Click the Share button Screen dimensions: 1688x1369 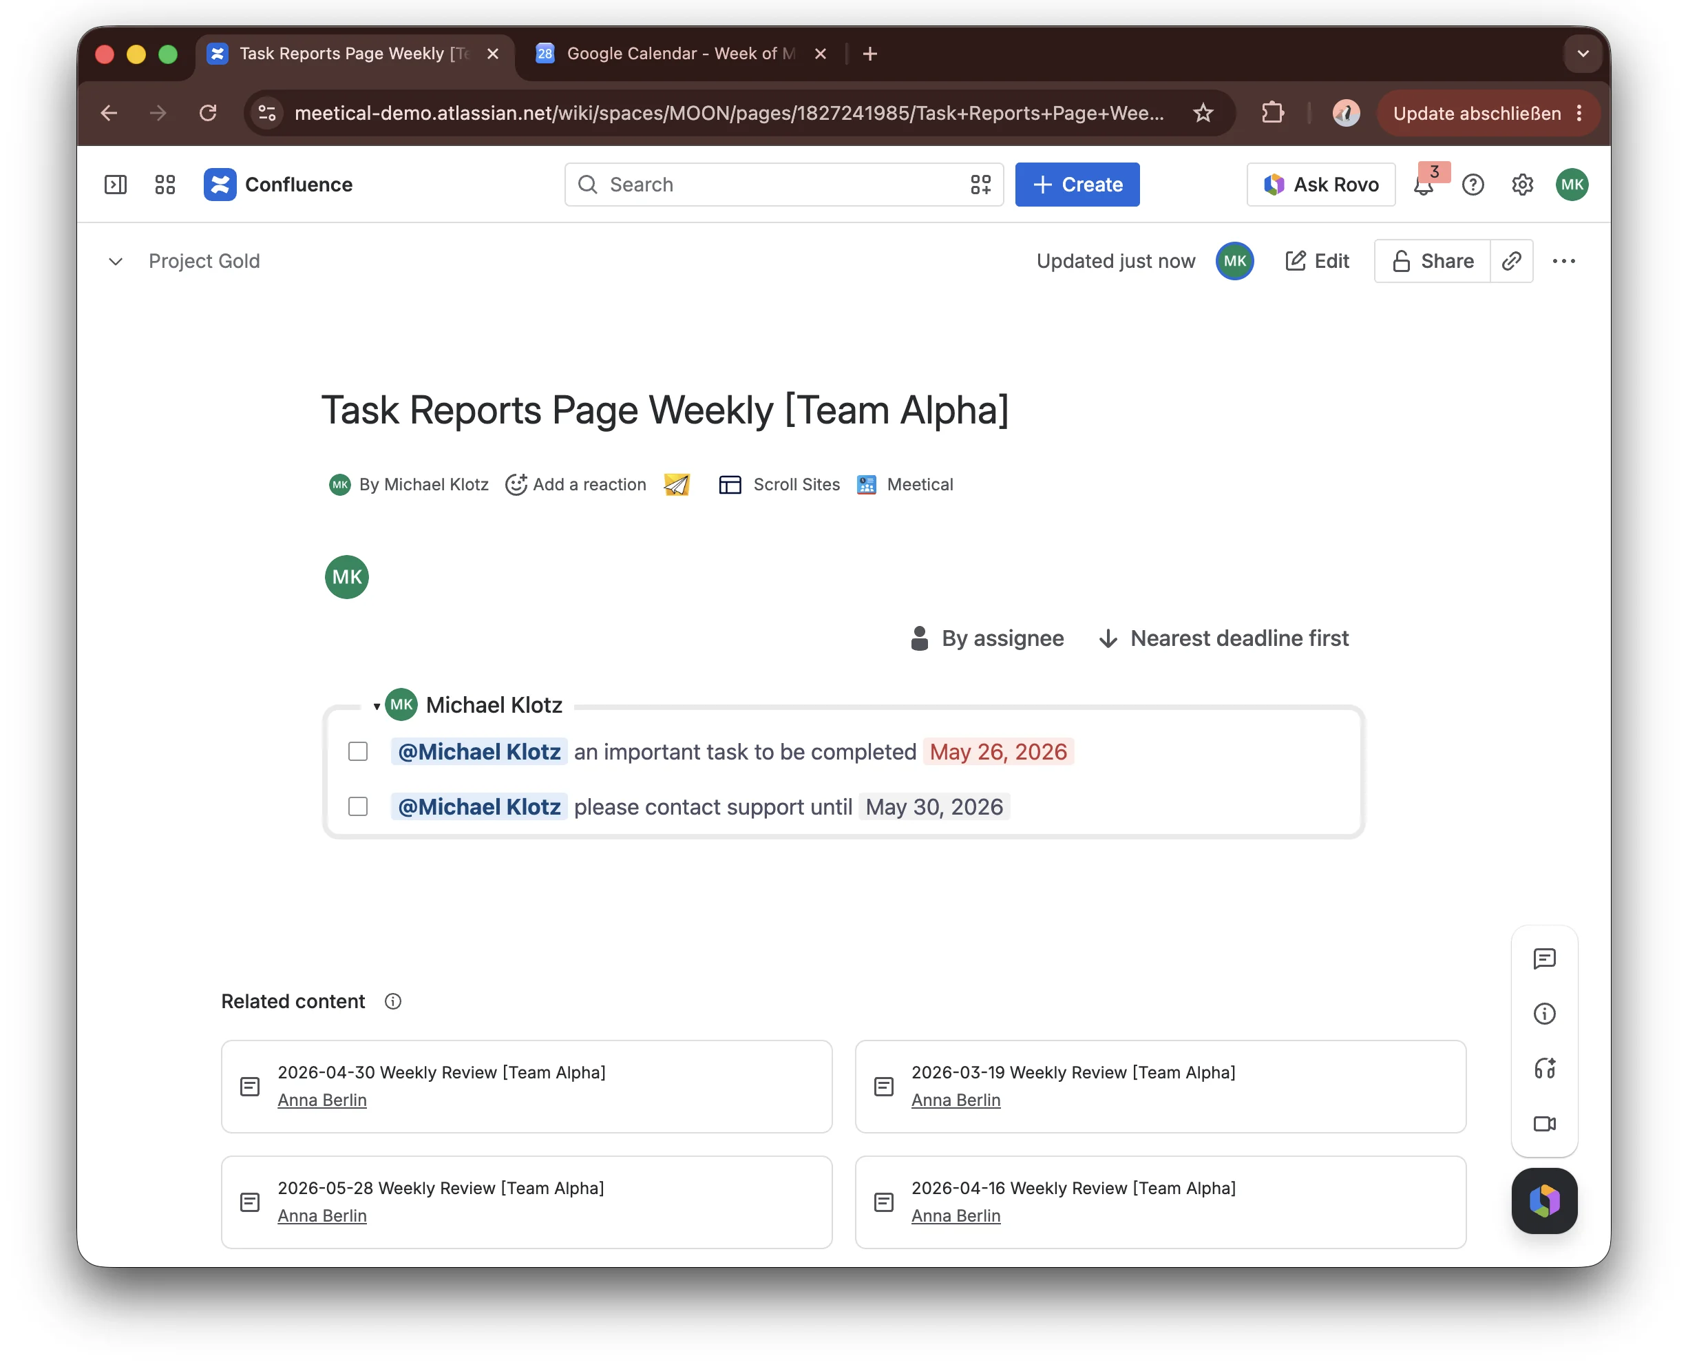(x=1432, y=261)
